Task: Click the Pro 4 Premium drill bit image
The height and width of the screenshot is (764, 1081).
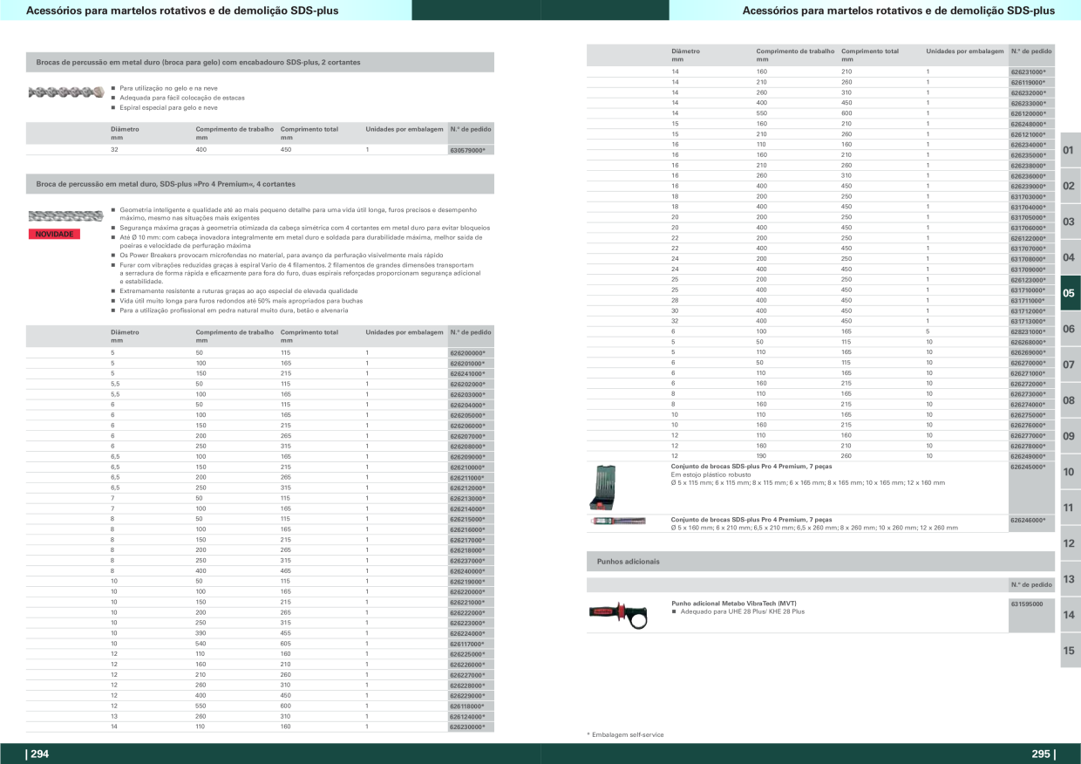Action: [65, 216]
